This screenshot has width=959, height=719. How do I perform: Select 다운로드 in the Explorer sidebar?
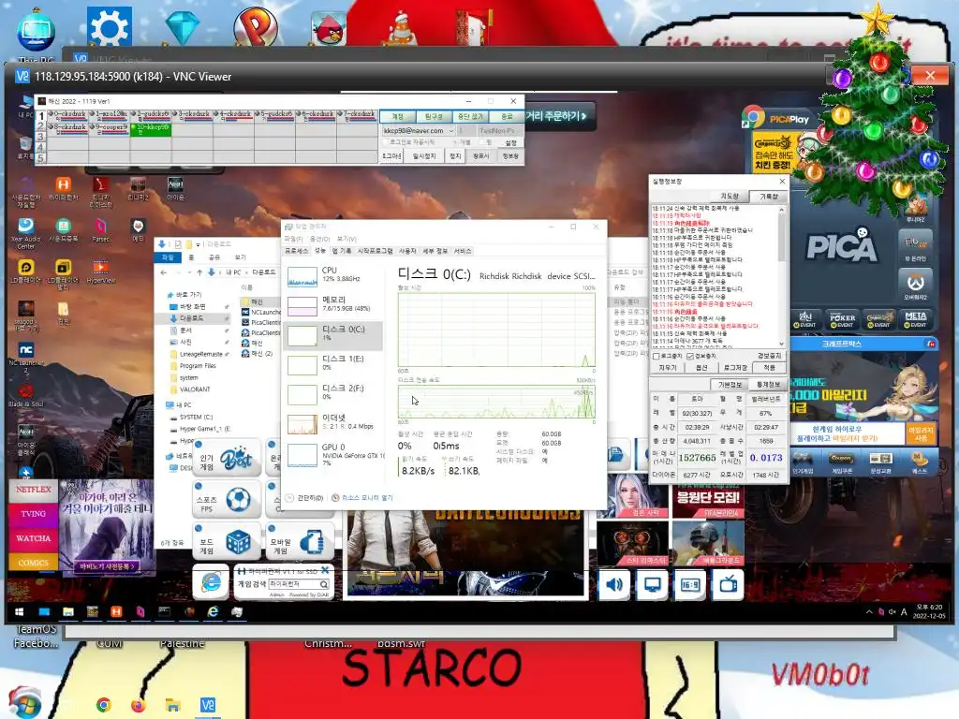(x=191, y=318)
